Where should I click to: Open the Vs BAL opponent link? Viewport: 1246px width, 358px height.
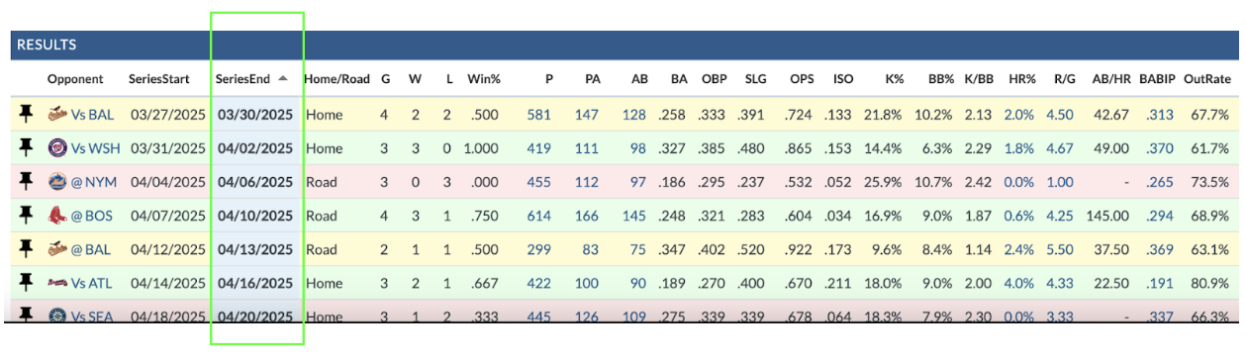point(92,115)
